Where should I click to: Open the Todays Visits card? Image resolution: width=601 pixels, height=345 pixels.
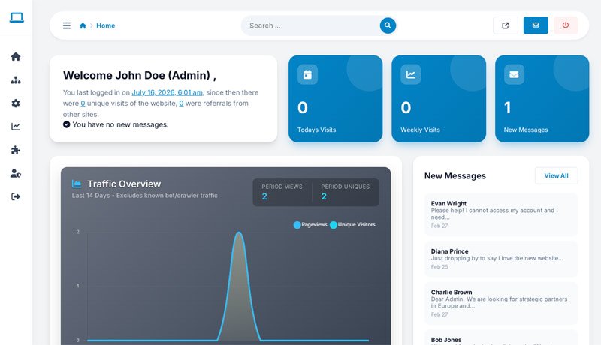click(335, 99)
